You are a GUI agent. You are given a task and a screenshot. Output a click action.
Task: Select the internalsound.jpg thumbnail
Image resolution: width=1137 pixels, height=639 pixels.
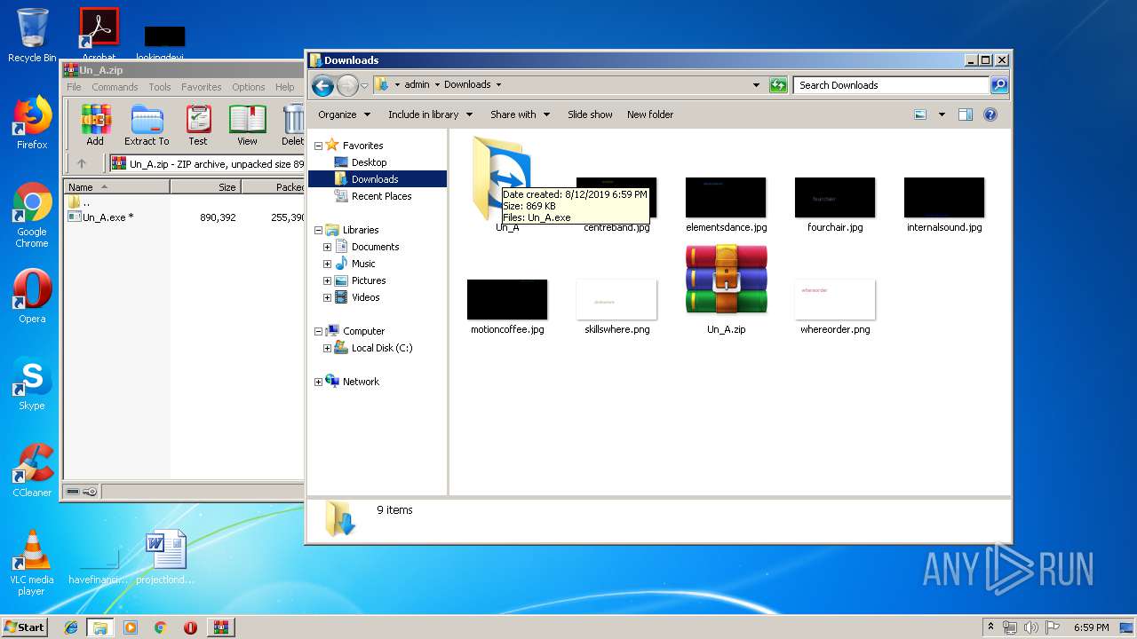(x=944, y=198)
